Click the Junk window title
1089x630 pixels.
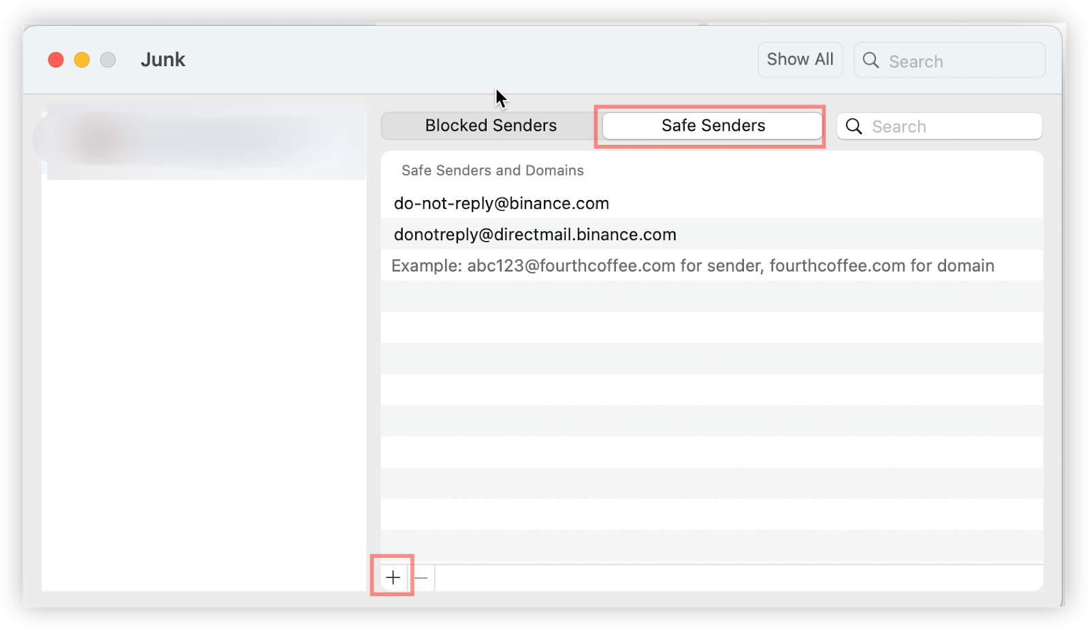[163, 60]
